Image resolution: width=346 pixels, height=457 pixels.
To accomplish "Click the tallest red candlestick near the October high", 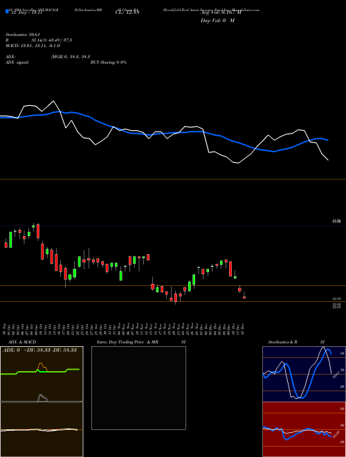I will 38,231.
